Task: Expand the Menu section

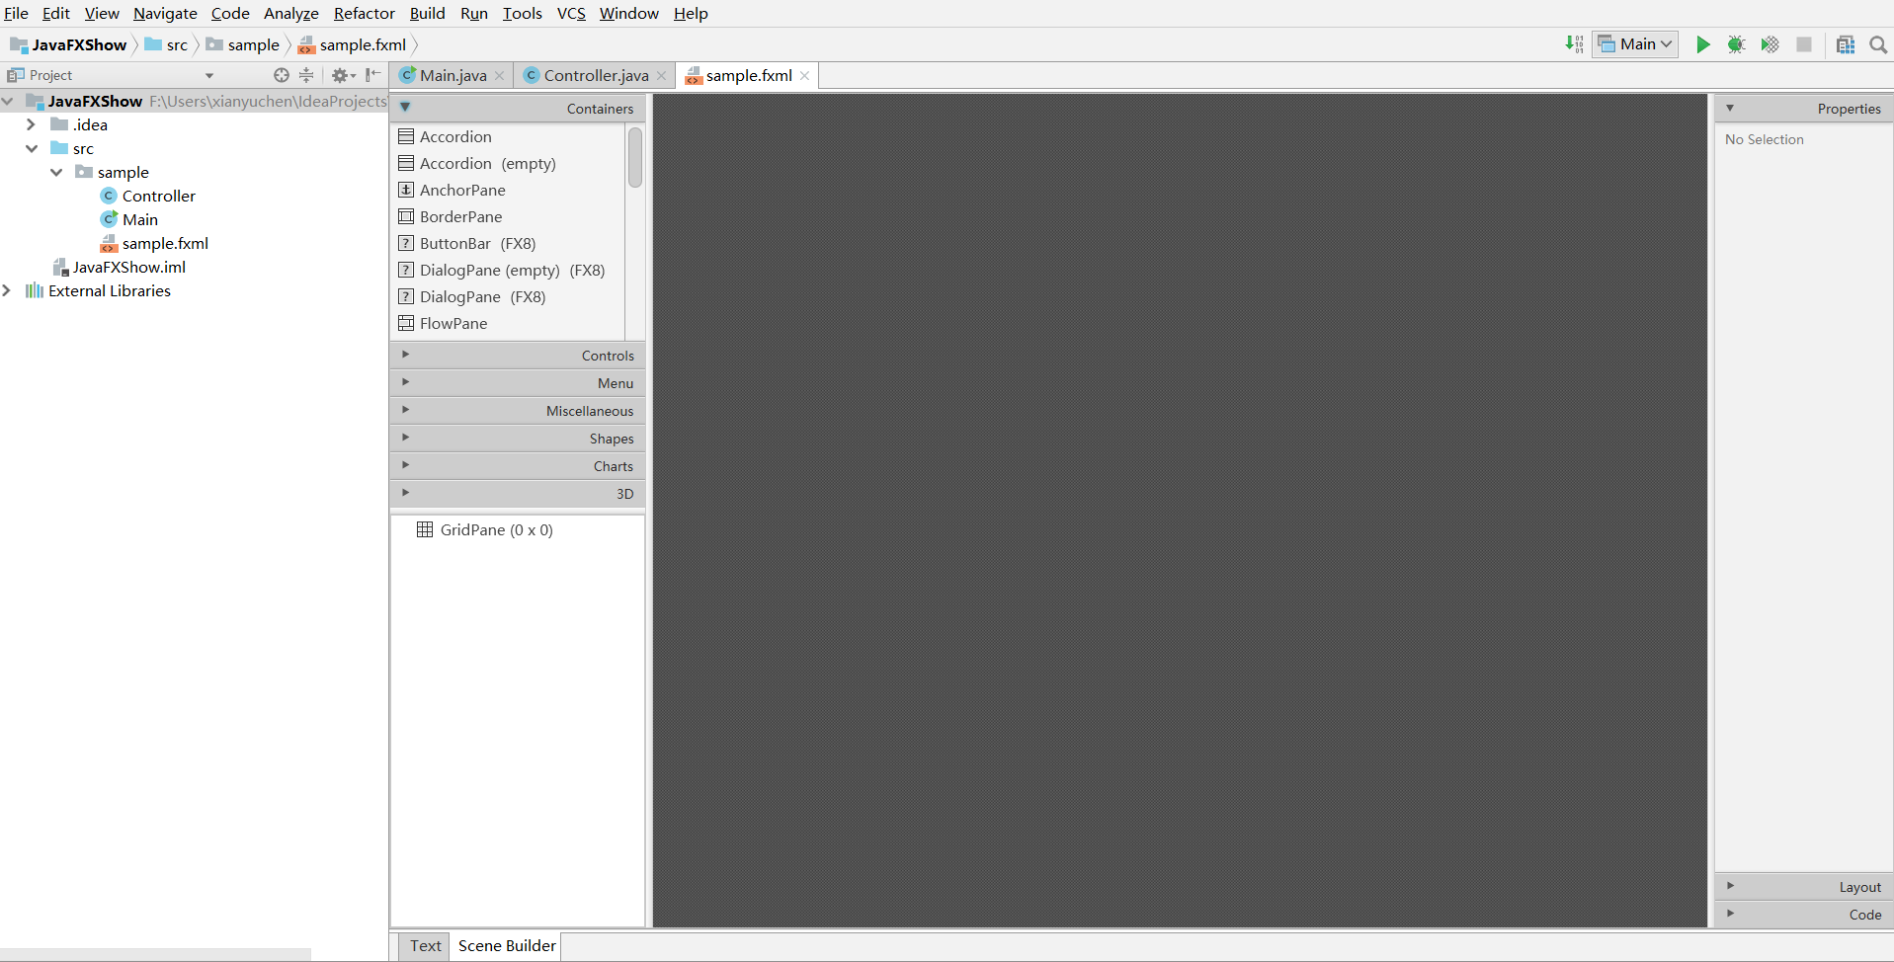Action: coord(405,382)
